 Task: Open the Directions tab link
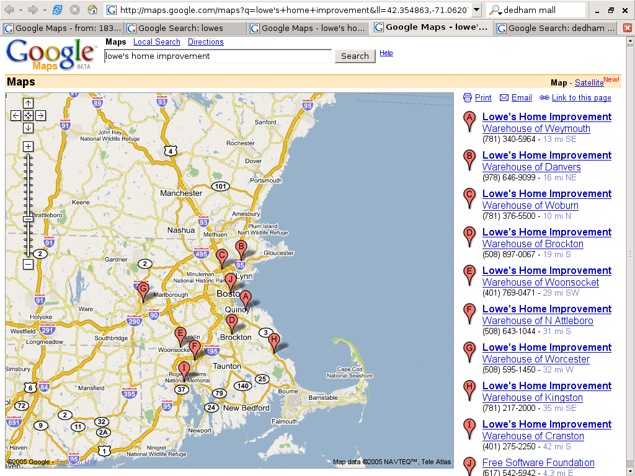205,42
